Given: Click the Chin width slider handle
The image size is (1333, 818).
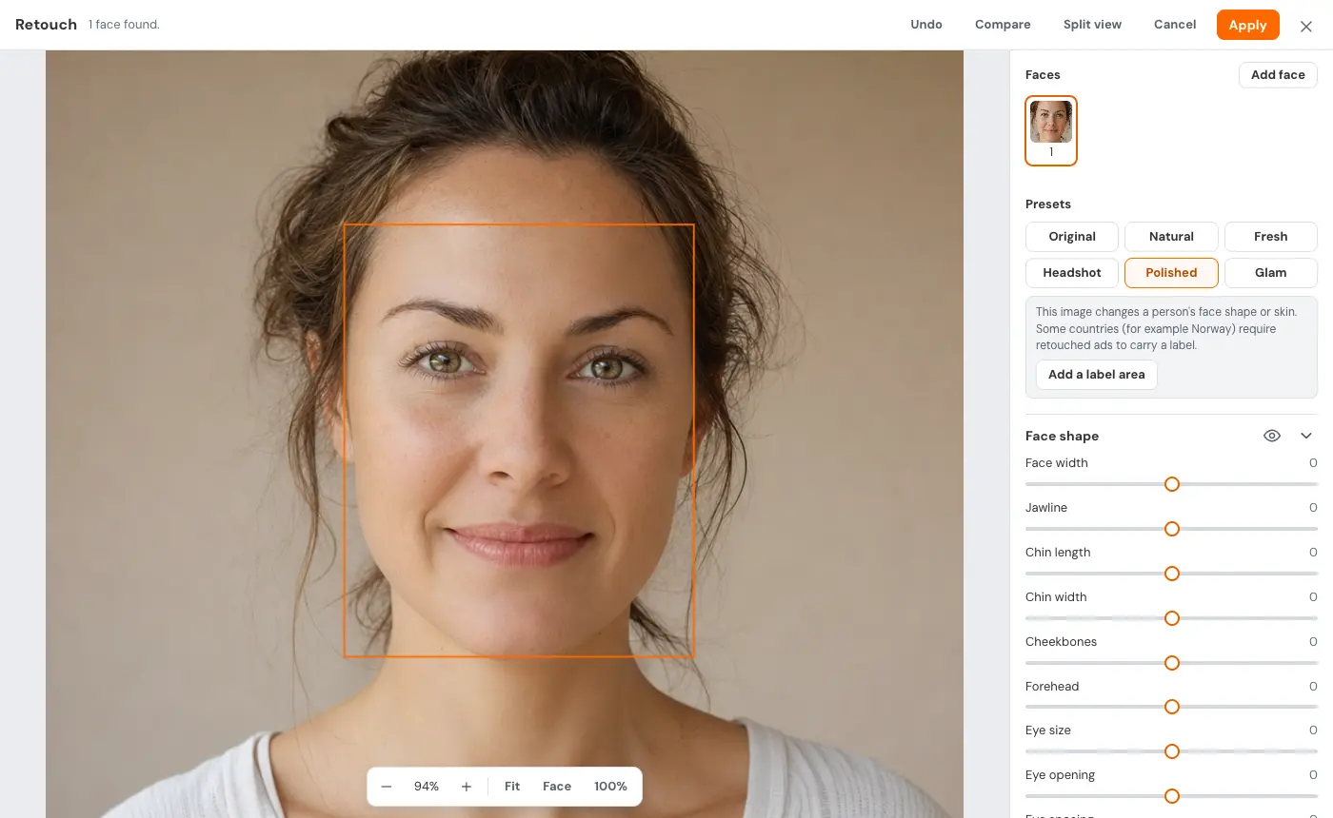Looking at the screenshot, I should (1172, 618).
